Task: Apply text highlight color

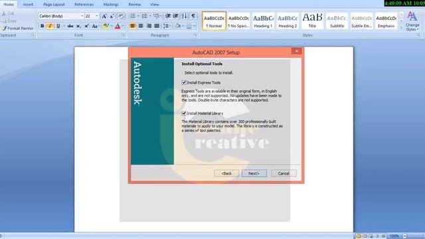Action: pyautogui.click(x=106, y=26)
